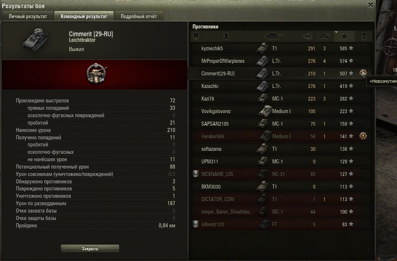The image size is (397, 261).
Task: Click the Закрыть button
Action: coord(90,248)
